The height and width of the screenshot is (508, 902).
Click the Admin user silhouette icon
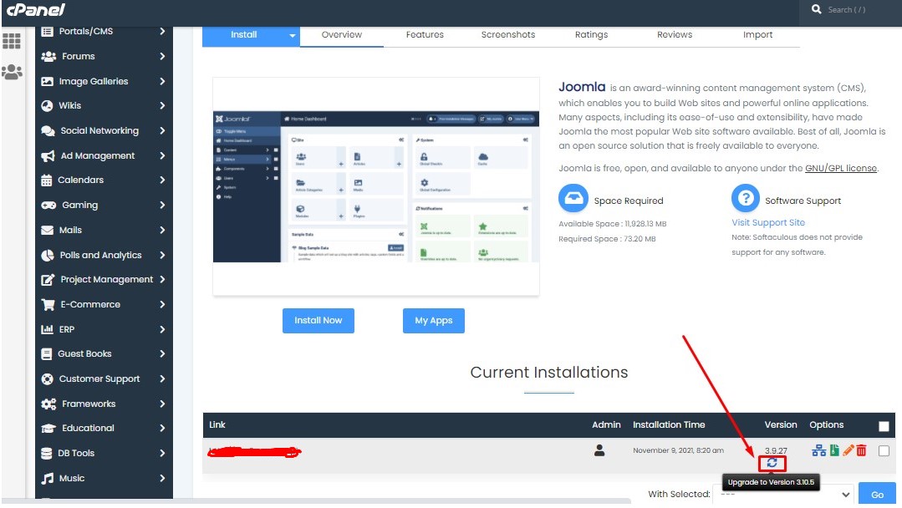599,450
